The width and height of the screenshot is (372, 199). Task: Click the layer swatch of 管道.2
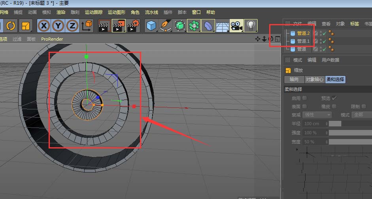click(315, 34)
